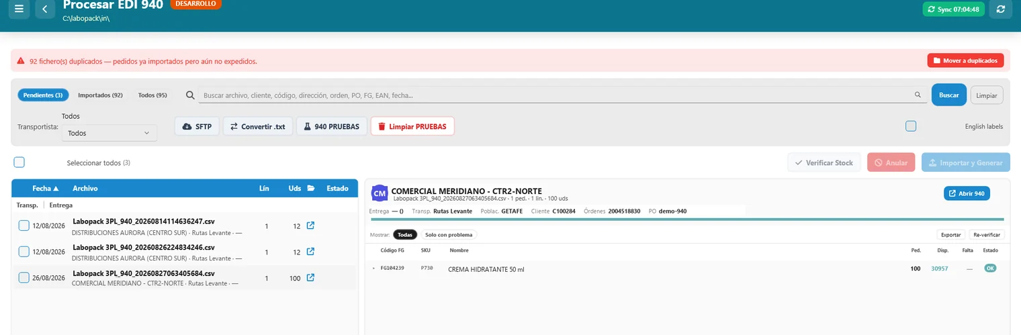The image size is (1021, 335).
Task: Click Archivo column header
Action: click(x=85, y=189)
